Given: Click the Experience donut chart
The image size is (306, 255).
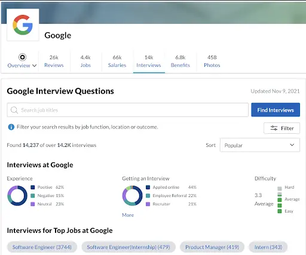Looking at the screenshot, I should (x=17, y=196).
